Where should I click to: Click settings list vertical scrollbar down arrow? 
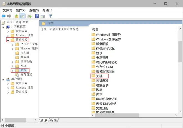[180, 111]
